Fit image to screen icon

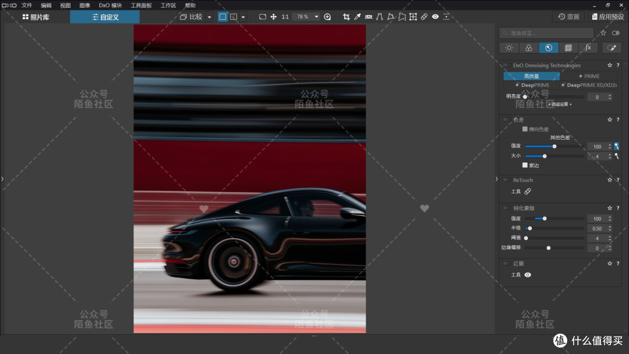[x=262, y=17]
